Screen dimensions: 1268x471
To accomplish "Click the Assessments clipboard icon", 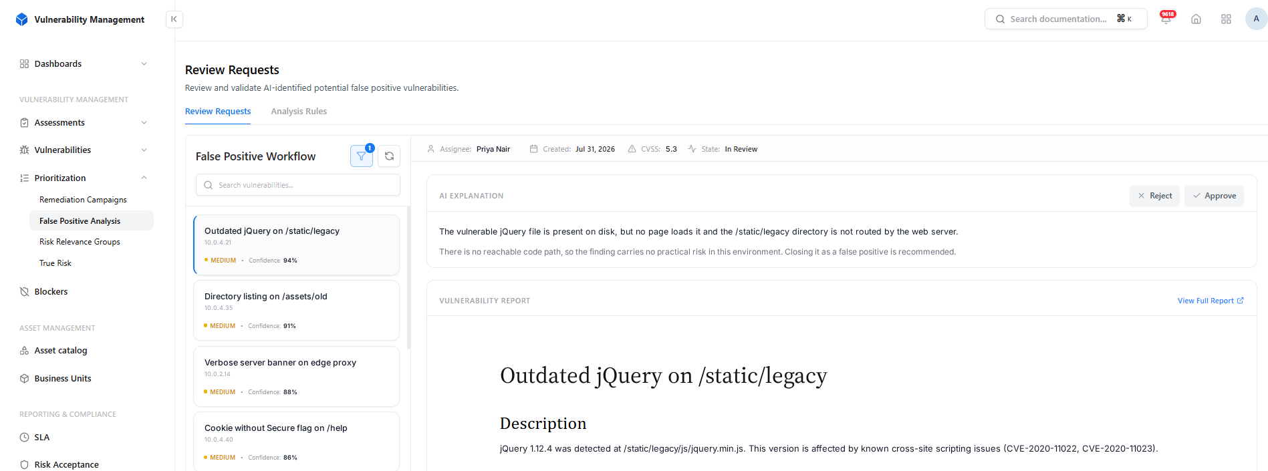I will coord(25,123).
